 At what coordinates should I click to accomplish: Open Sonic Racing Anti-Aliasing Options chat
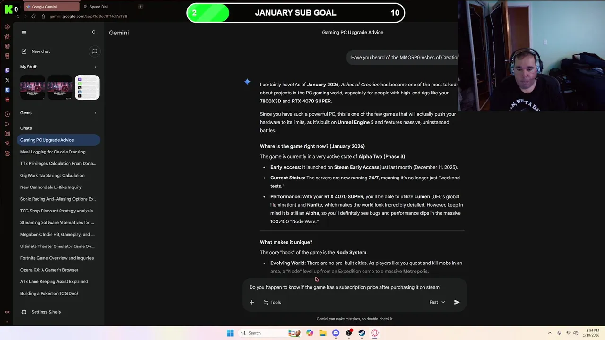tap(59, 199)
